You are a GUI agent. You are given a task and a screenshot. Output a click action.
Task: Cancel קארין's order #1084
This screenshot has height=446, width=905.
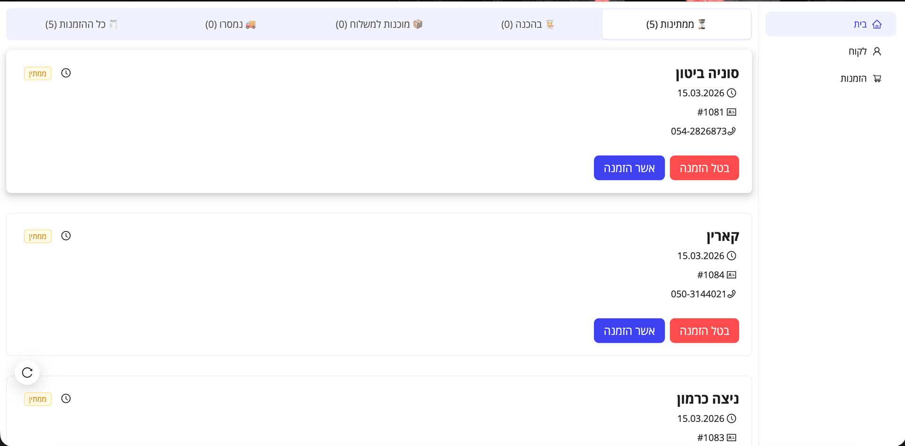point(704,331)
